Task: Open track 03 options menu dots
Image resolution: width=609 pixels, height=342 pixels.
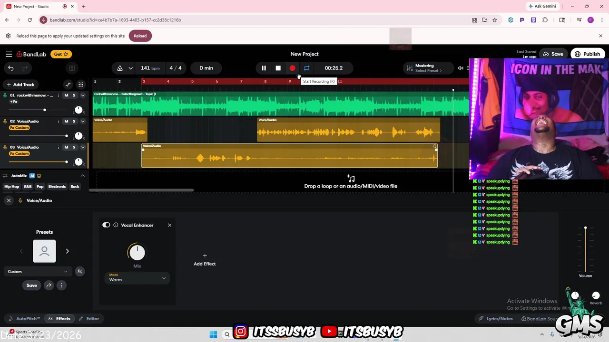Action: 59,147
